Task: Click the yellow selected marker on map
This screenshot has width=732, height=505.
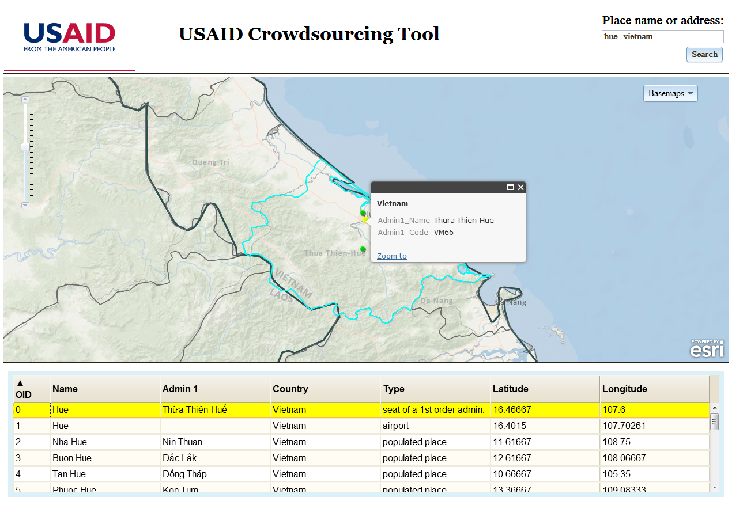Action: point(365,220)
